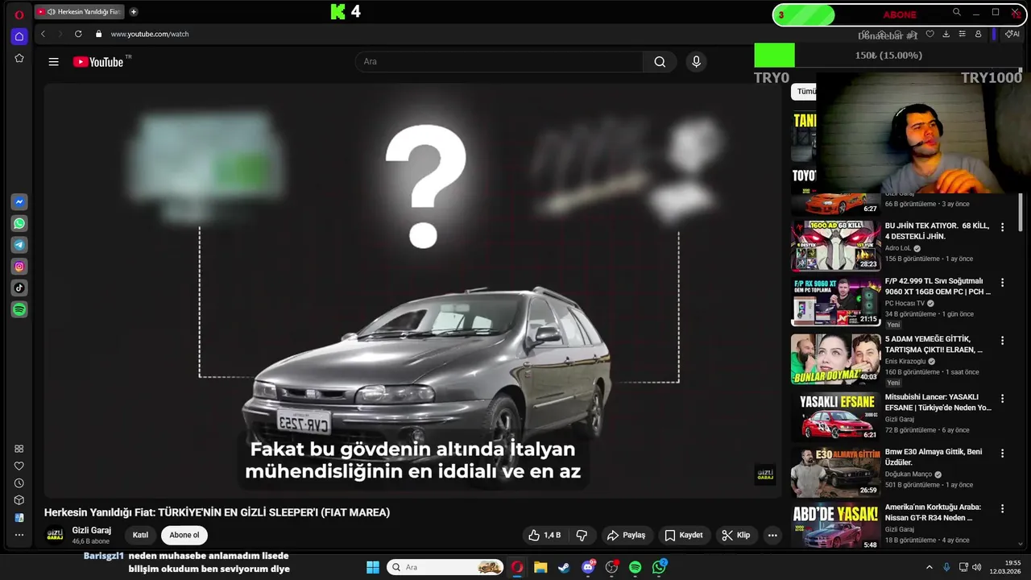Viewport: 1031px width, 580px height.
Task: Open Instagram in Opera sidebar
Action: pos(19,267)
